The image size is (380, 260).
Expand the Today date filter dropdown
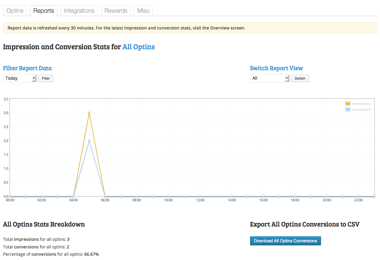(x=20, y=78)
